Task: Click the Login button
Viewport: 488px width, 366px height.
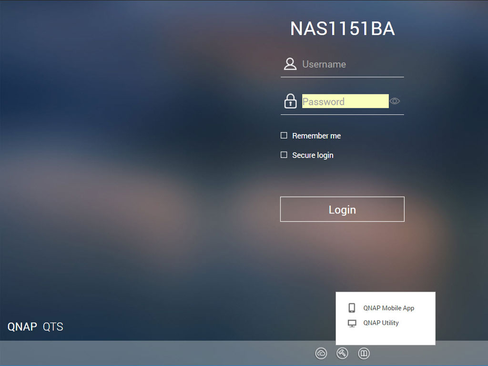Action: click(x=342, y=209)
